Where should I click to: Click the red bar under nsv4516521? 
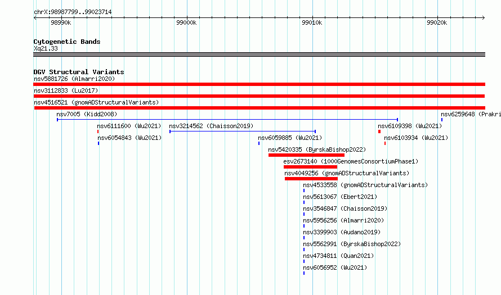tap(260, 108)
